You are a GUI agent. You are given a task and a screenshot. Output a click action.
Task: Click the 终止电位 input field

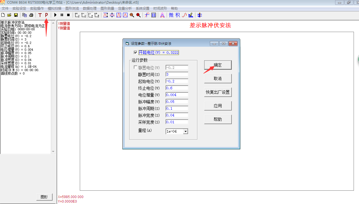(x=177, y=88)
